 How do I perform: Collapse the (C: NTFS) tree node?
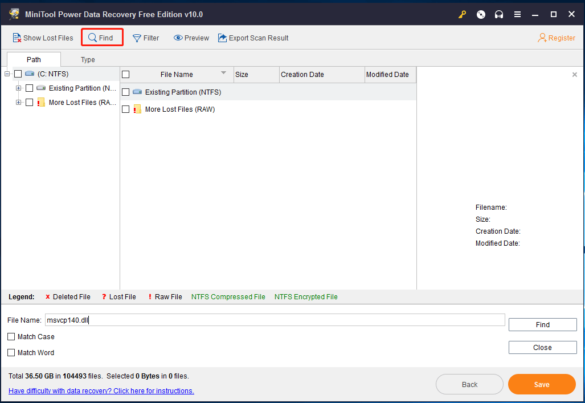pyautogui.click(x=7, y=74)
